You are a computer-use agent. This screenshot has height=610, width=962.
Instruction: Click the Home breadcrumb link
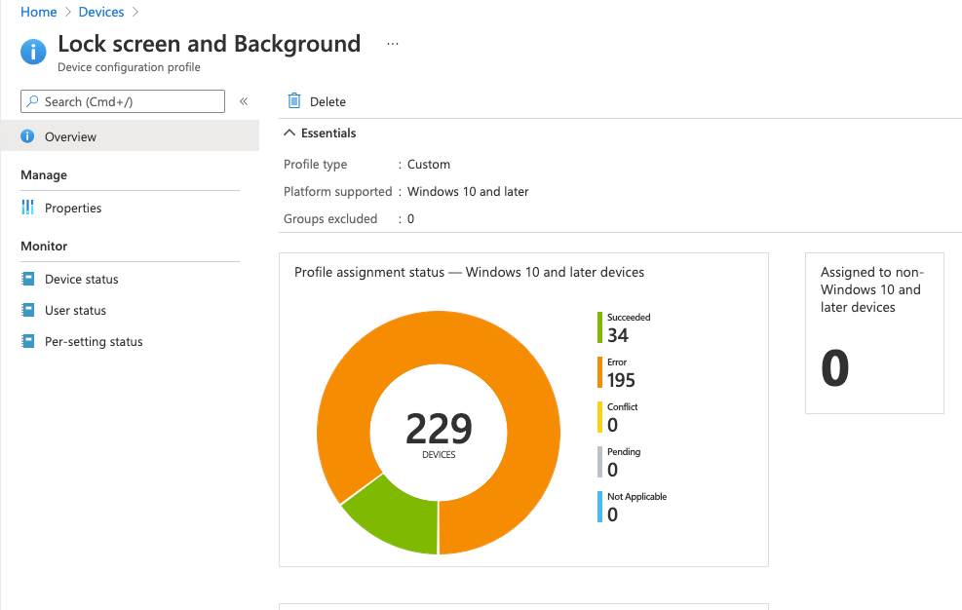coord(39,12)
